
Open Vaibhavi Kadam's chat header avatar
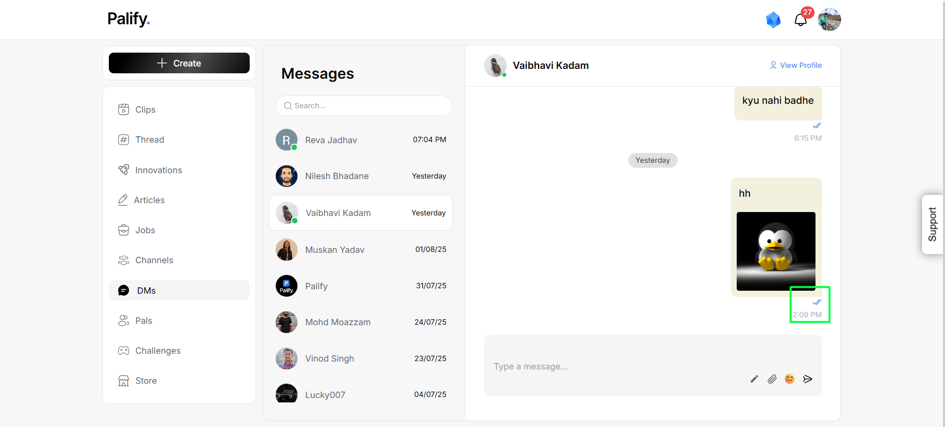point(495,65)
